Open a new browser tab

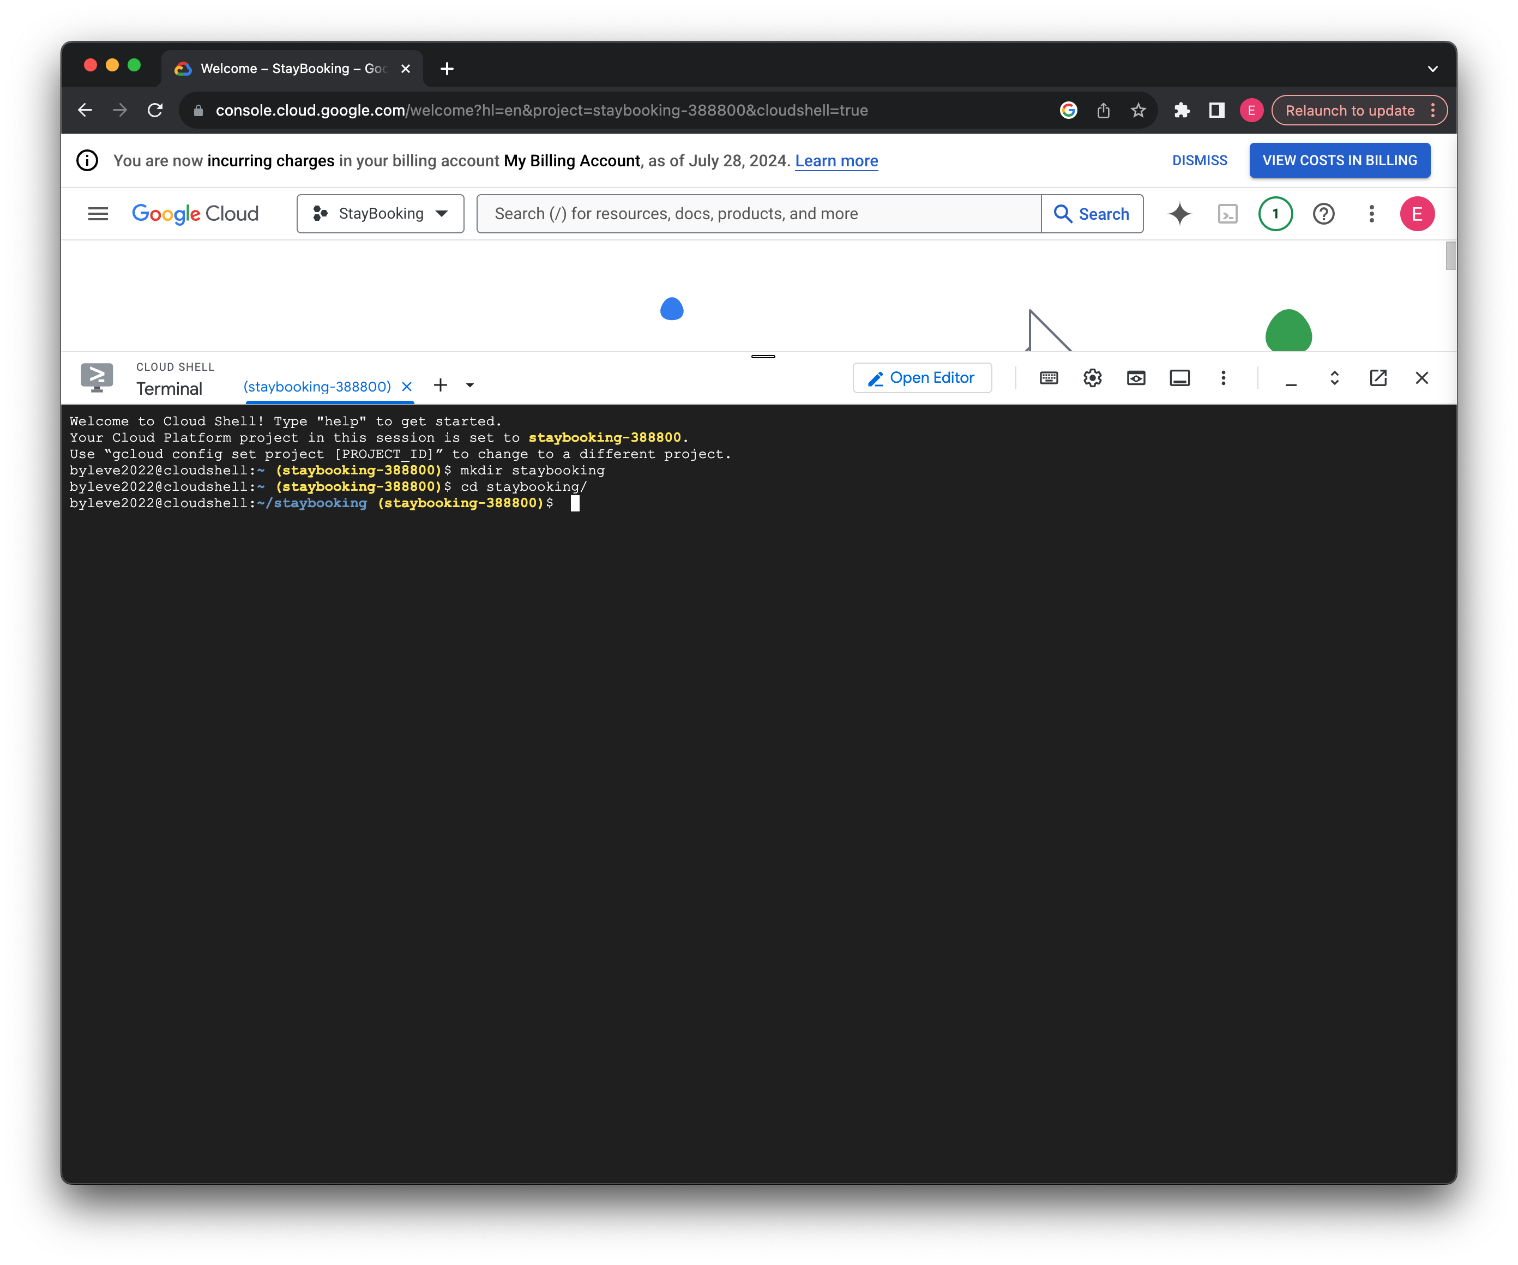pos(447,69)
